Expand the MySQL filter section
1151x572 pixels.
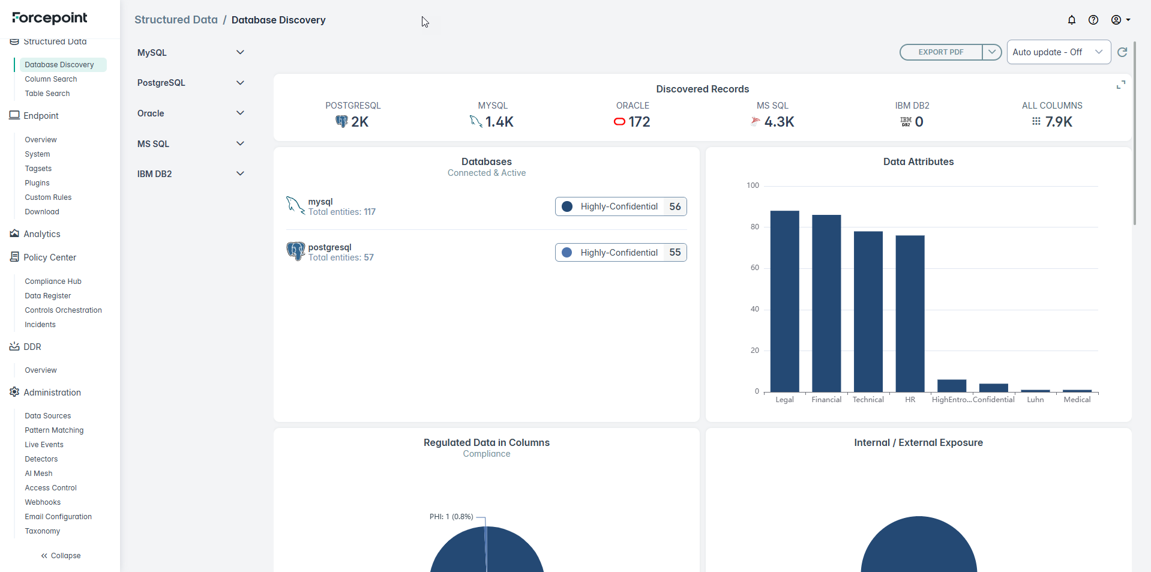point(240,52)
